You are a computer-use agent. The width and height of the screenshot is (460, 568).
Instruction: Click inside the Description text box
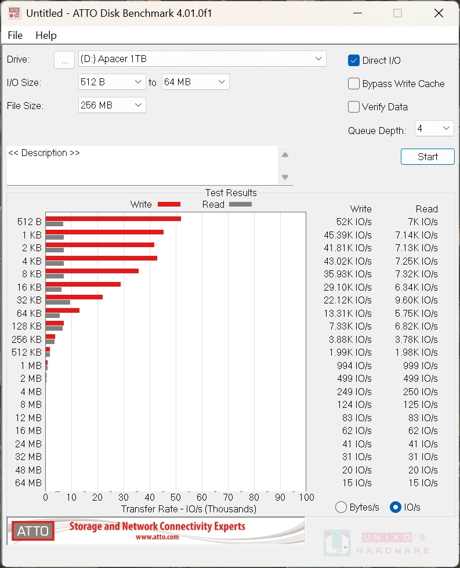point(142,165)
